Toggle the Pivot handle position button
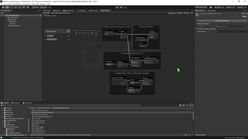This screenshot has width=248, height=139. pos(35,7)
